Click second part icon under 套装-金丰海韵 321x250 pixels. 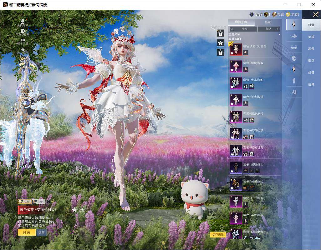pos(252,87)
